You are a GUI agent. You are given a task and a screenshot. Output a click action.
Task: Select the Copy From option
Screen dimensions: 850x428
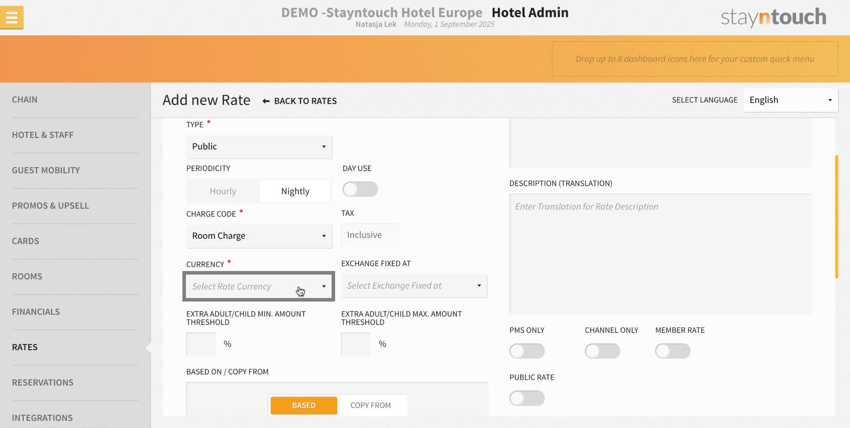[x=371, y=405]
